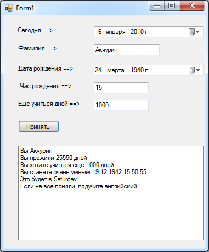Click the Час рождения ==> label
Image resolution: width=209 pixels, height=252 pixels.
[46, 86]
